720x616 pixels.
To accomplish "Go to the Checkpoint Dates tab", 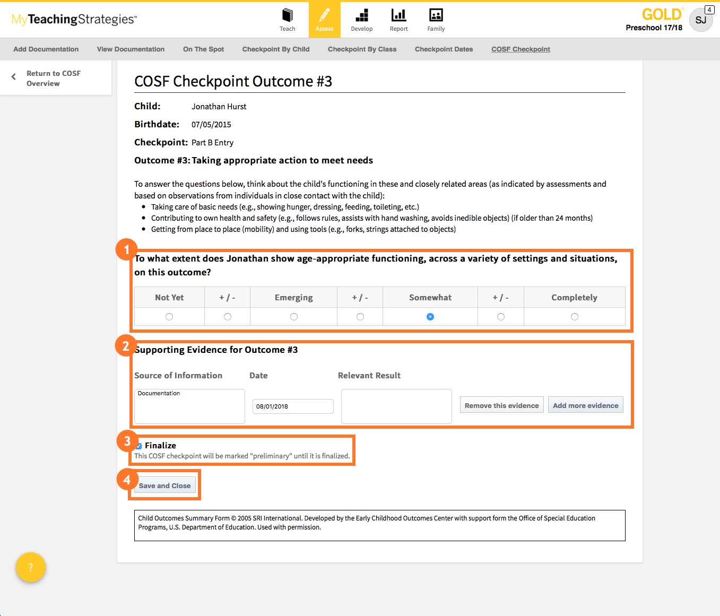I will click(444, 49).
